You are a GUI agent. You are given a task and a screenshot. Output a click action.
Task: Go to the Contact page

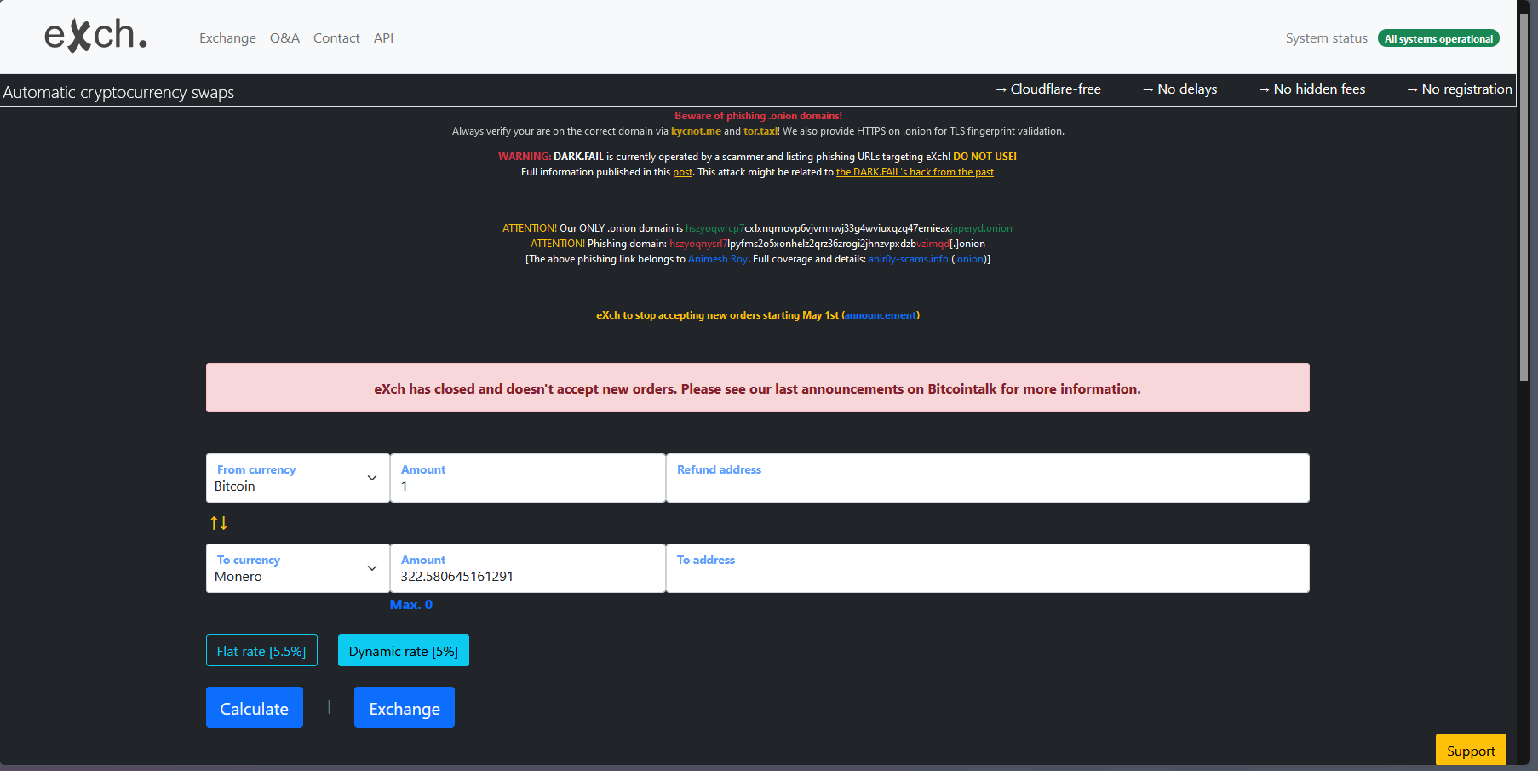pyautogui.click(x=336, y=38)
